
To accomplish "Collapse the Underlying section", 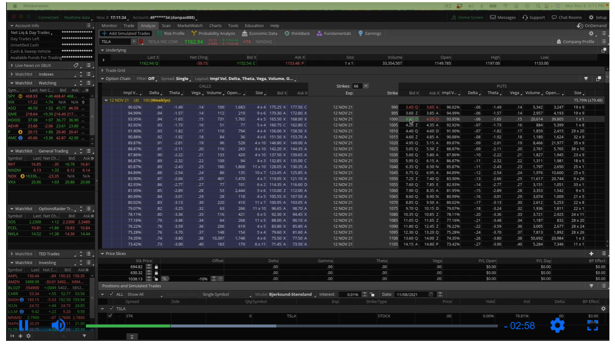I will click(x=102, y=50).
